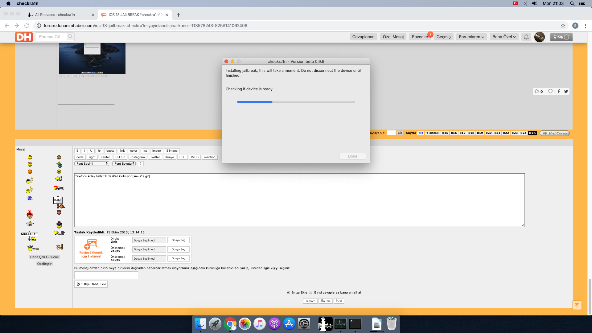The image size is (592, 333).
Task: Click the color tag button
Action: pyautogui.click(x=134, y=151)
